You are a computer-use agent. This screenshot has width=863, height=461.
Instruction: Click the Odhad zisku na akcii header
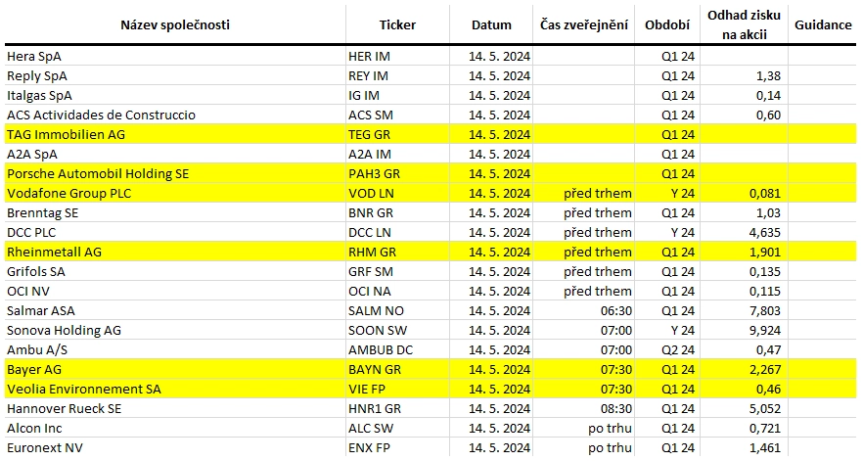pyautogui.click(x=744, y=24)
